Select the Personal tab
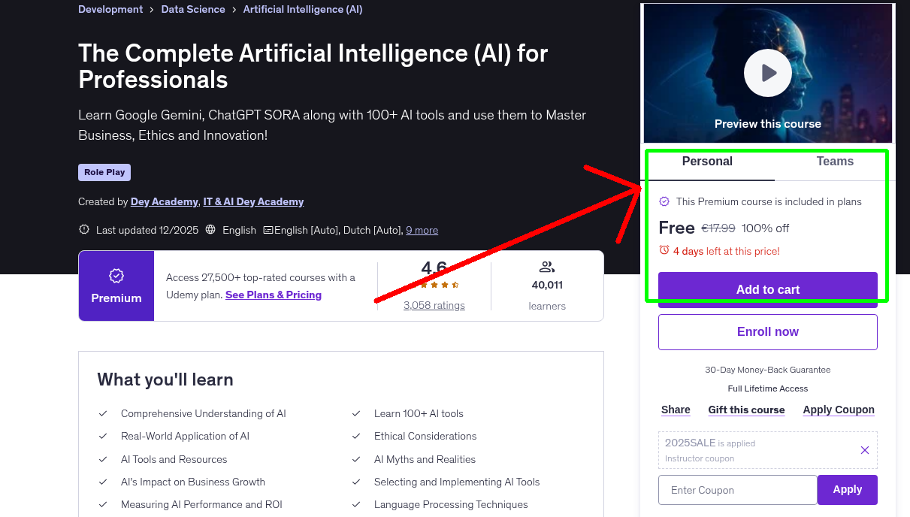 [707, 161]
